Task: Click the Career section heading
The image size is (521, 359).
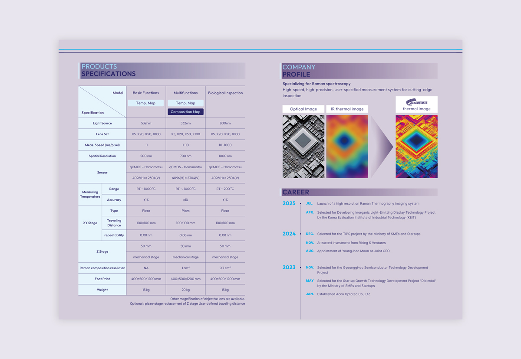Action: click(x=296, y=192)
